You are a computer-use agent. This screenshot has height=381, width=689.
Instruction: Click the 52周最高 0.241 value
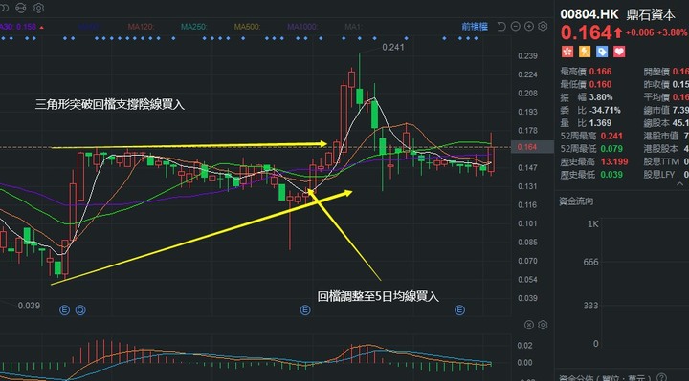click(x=611, y=136)
